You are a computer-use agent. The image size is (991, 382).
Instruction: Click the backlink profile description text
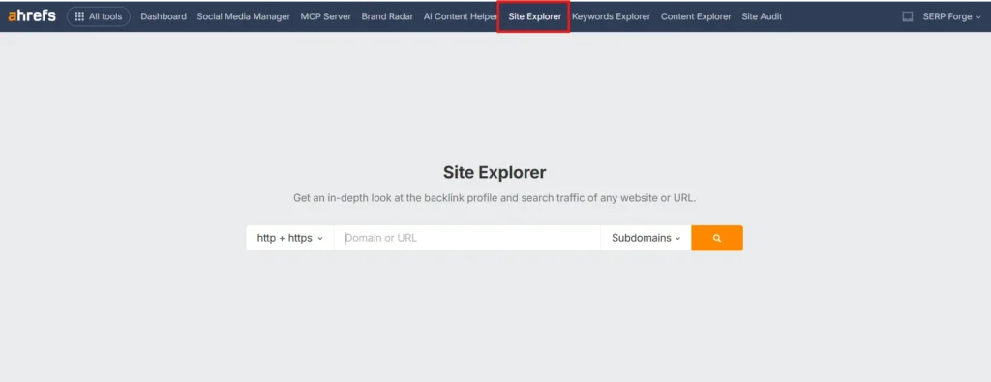click(x=495, y=198)
